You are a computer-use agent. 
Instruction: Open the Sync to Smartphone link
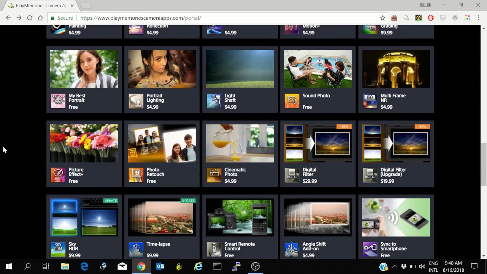(x=394, y=246)
